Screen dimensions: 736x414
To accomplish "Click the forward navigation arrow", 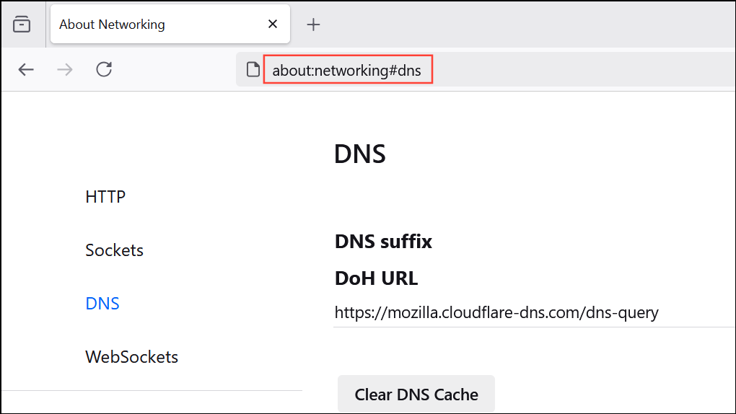I will (65, 69).
